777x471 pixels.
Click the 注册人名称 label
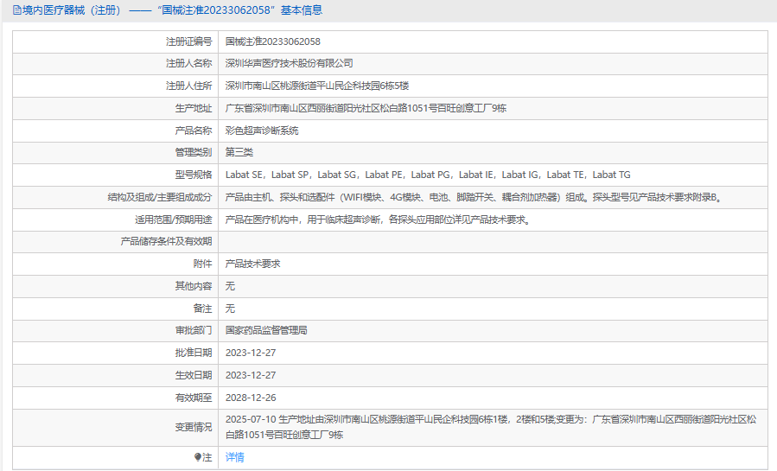click(188, 63)
